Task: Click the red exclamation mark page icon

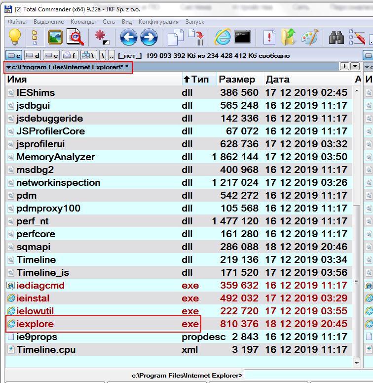Action: coord(269,37)
